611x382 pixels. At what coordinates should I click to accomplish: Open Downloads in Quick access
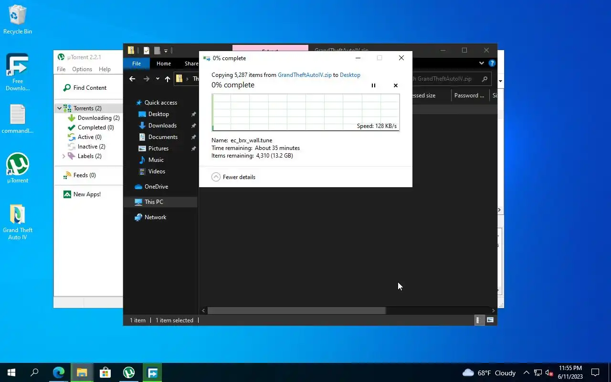(162, 126)
